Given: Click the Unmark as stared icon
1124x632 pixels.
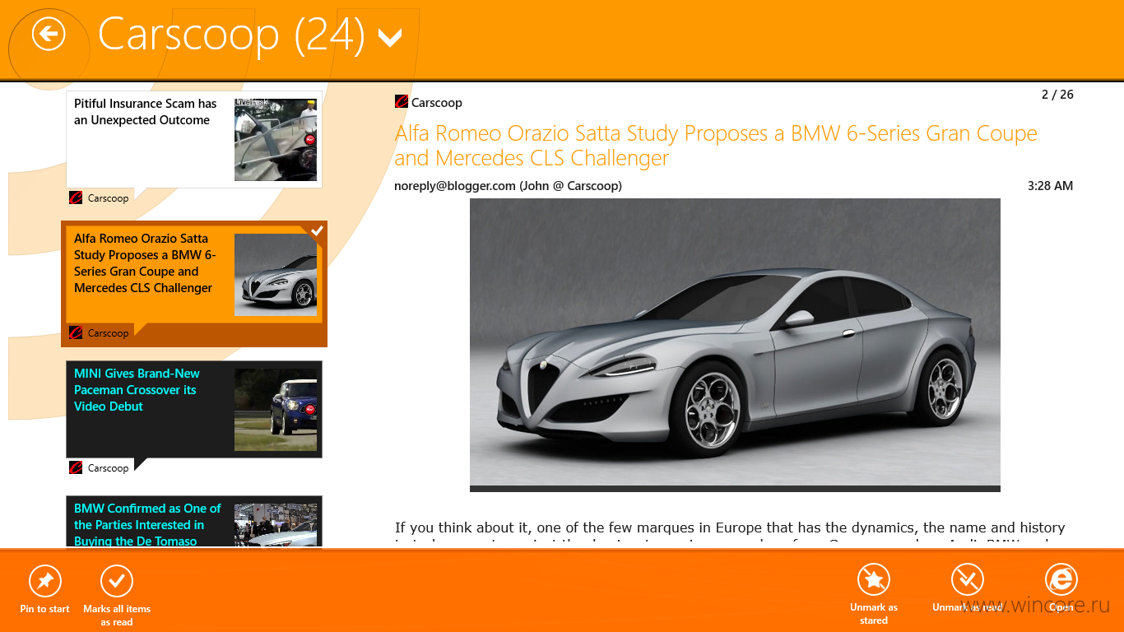Looking at the screenshot, I should [x=874, y=579].
